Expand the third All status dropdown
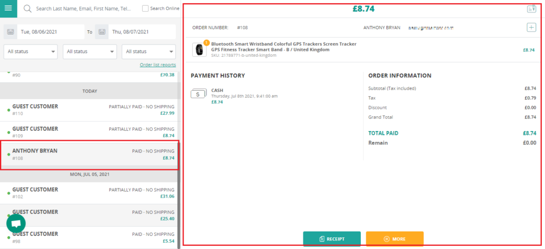The width and height of the screenshot is (545, 249). tap(148, 51)
